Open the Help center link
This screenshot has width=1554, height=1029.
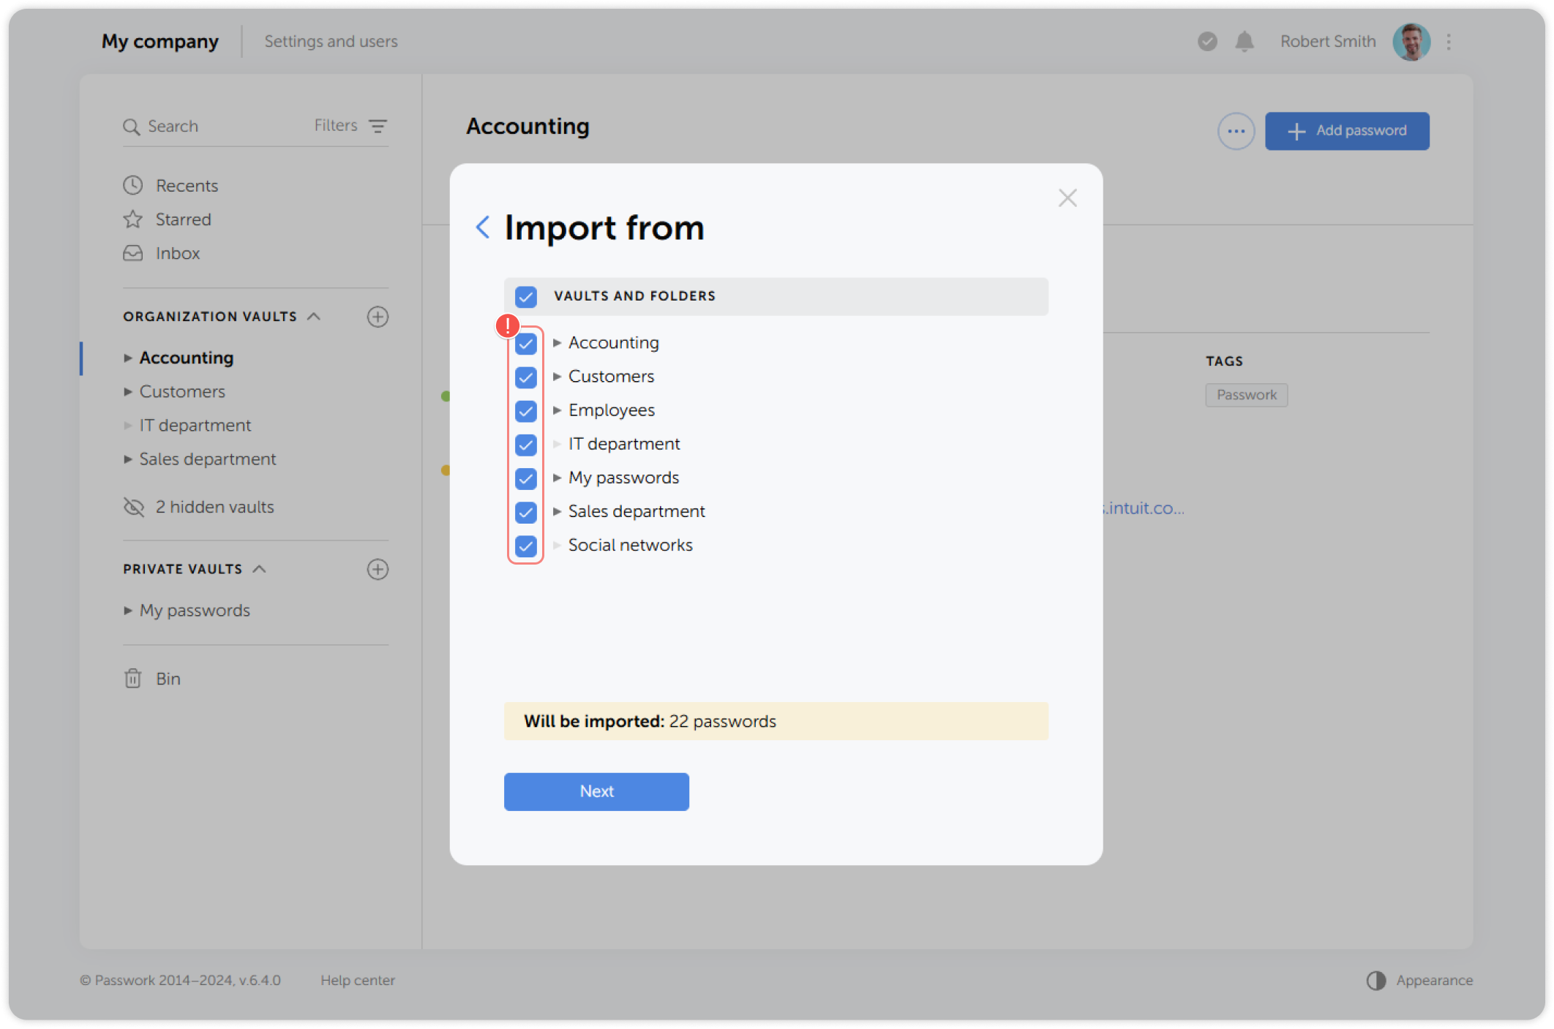tap(358, 980)
